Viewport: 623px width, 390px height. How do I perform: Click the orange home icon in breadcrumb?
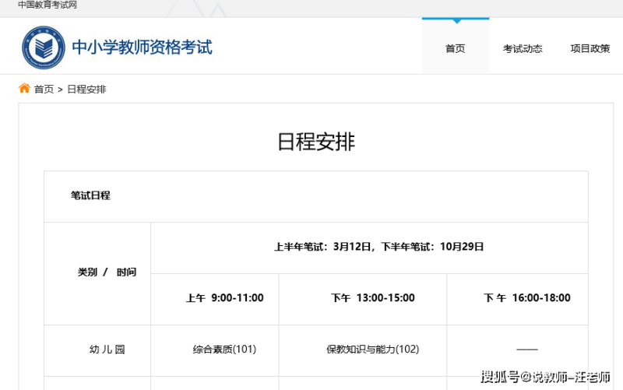click(24, 89)
